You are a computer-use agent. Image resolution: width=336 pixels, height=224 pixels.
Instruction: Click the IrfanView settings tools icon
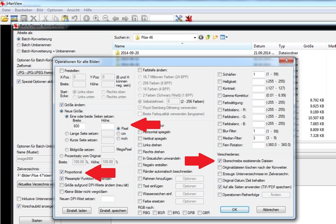coord(179,18)
